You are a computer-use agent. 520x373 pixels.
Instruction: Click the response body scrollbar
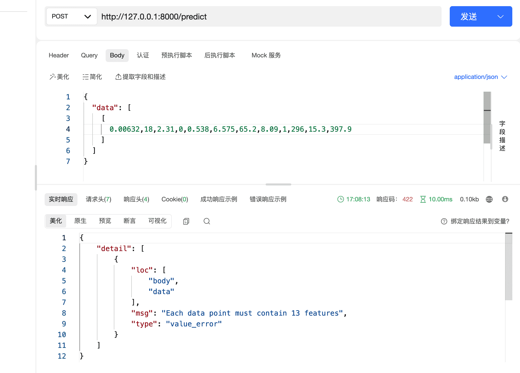[509, 266]
